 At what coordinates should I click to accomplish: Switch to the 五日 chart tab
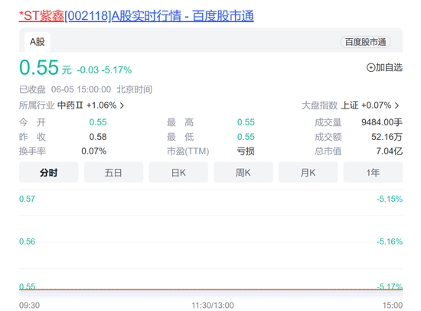click(113, 173)
